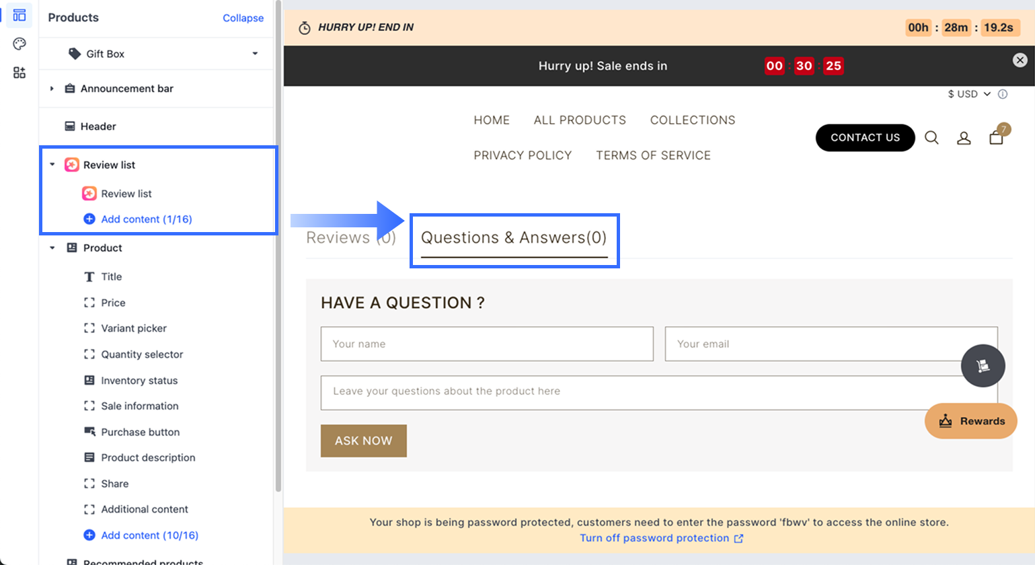The height and width of the screenshot is (565, 1035).
Task: Click the Turn off password protection link
Action: click(654, 537)
